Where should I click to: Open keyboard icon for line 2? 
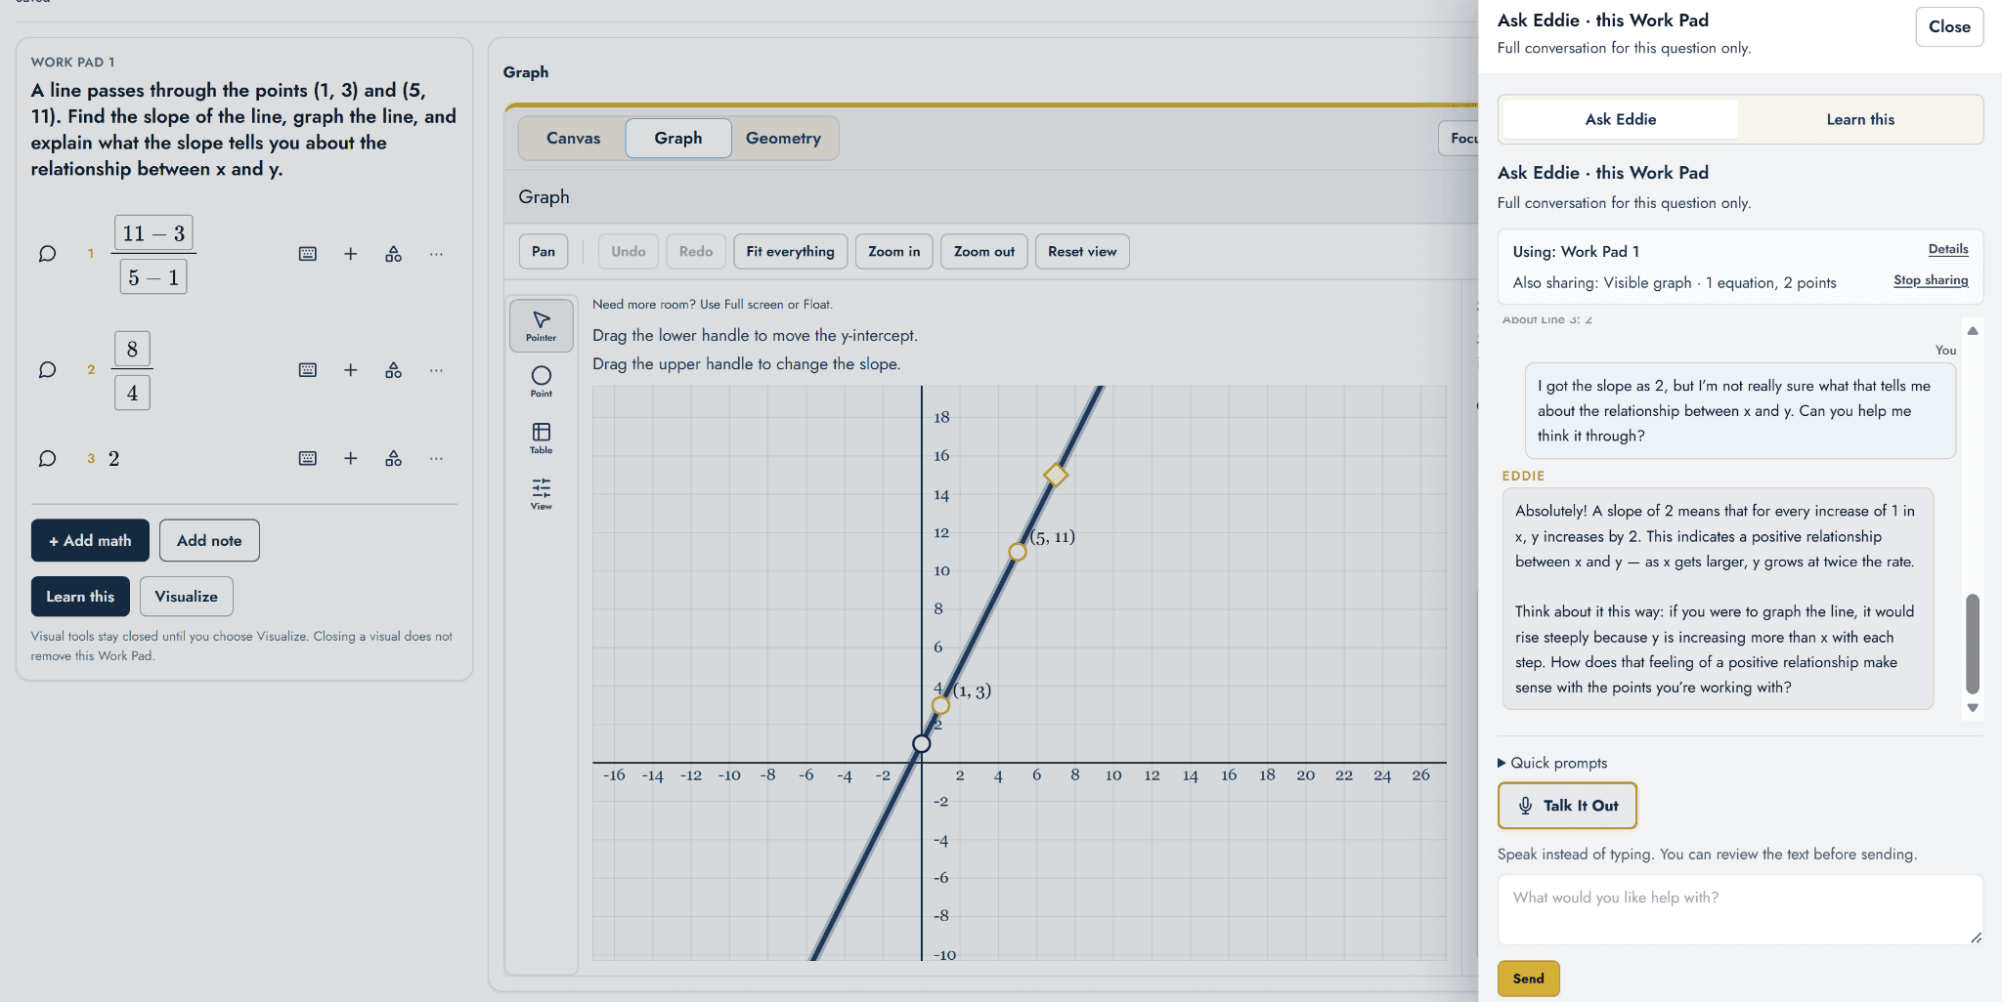[x=307, y=370]
